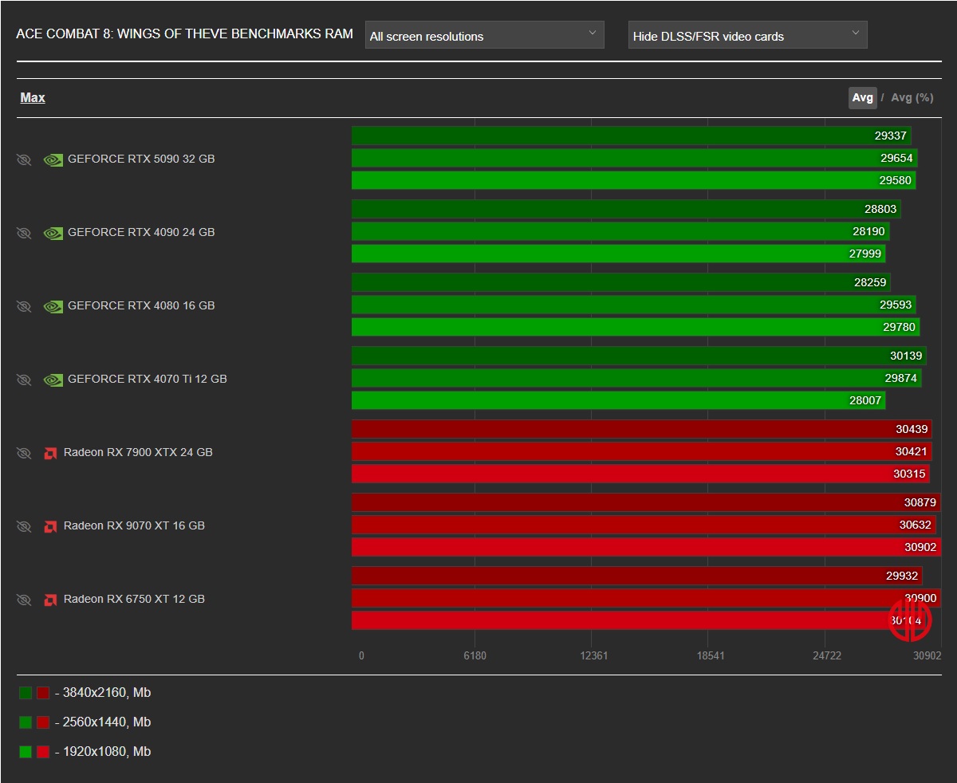Hide the GeForce RTX 4090 24 GB row
The image size is (957, 783).
pos(24,233)
